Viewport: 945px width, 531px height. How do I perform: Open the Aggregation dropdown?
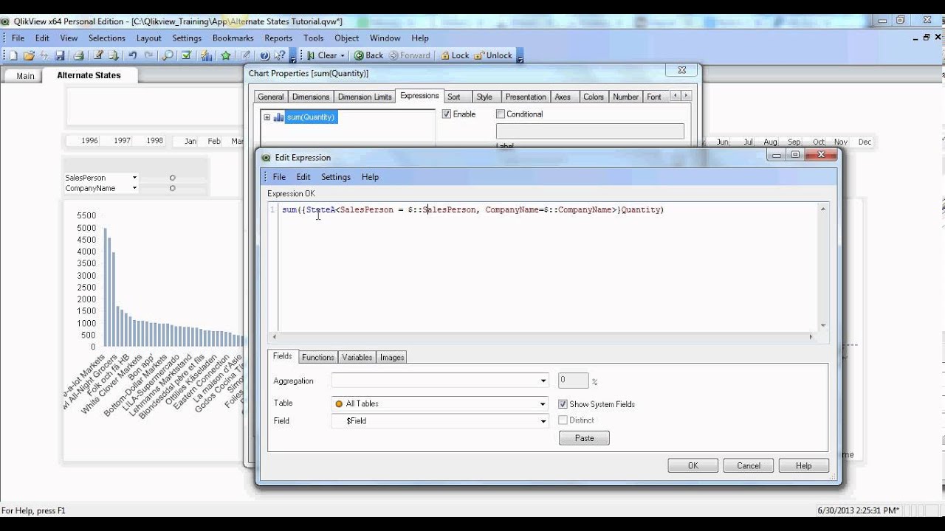point(543,381)
